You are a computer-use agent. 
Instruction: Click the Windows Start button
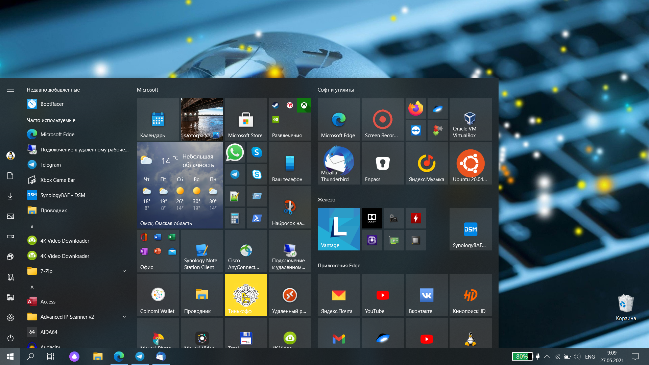click(10, 357)
